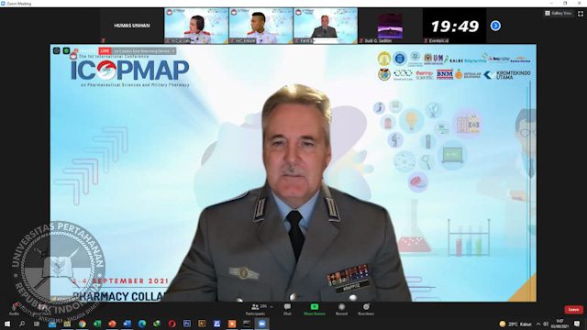Expand the Participants options caret
Screen dimensions: 587x330
click(271, 307)
